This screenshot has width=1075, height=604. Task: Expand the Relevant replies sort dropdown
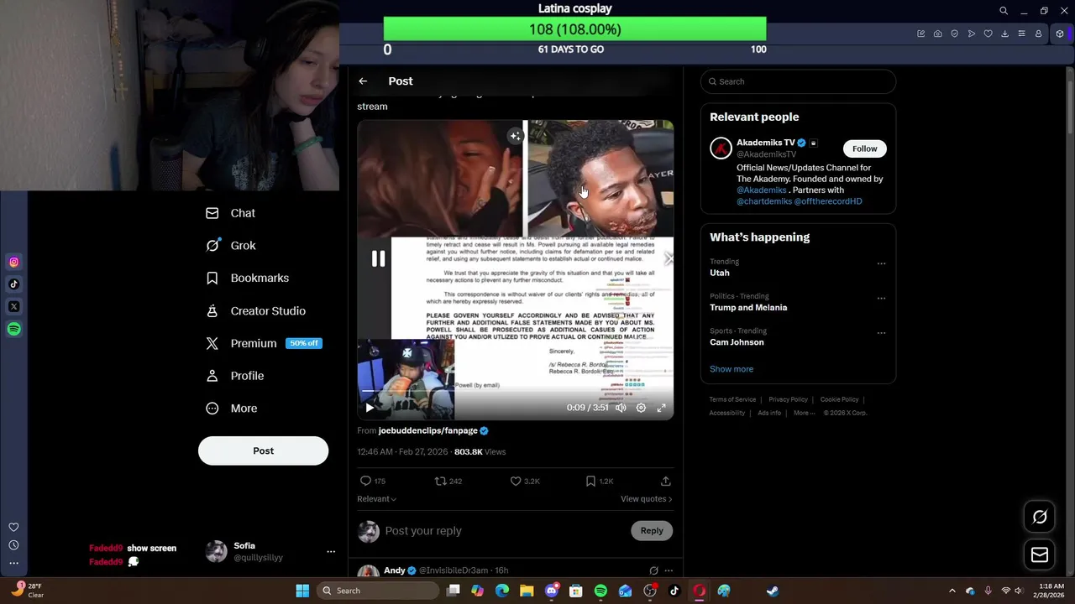[x=376, y=499]
